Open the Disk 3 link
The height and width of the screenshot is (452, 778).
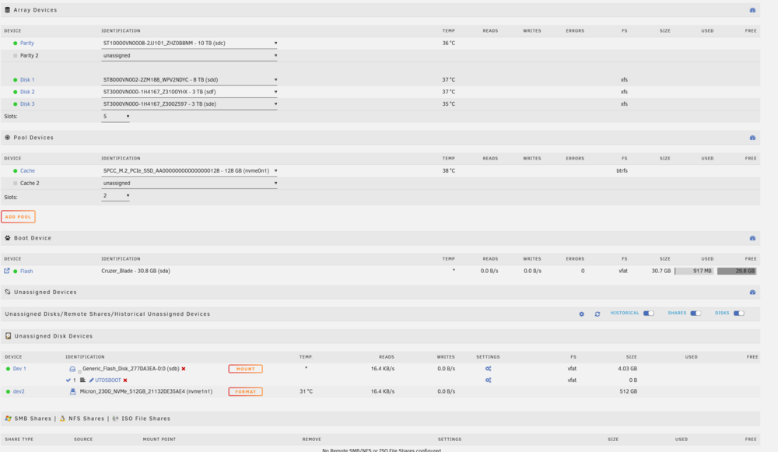click(27, 104)
